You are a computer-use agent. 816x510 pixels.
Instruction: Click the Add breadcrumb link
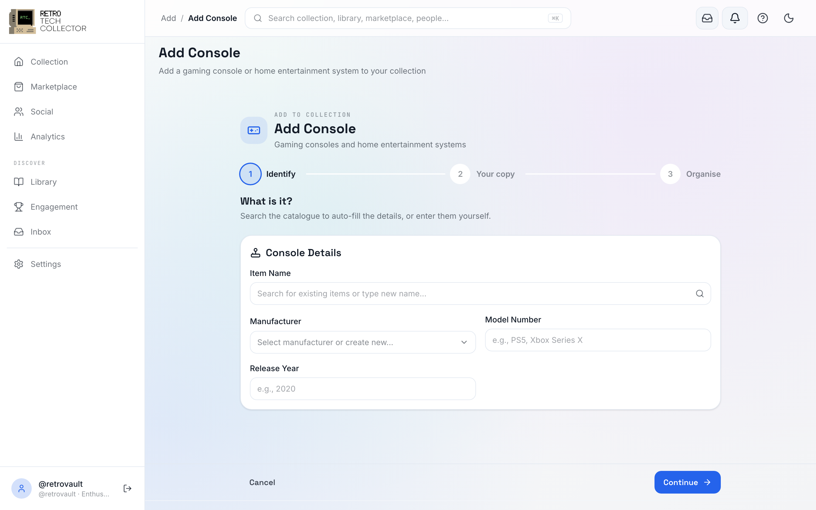(x=168, y=18)
